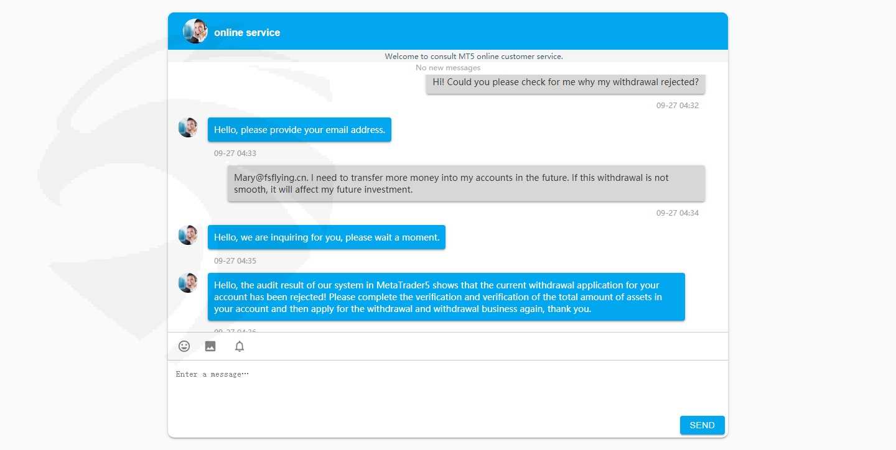This screenshot has width=896, height=450.
Task: Click the 'online service' header title
Action: point(247,32)
